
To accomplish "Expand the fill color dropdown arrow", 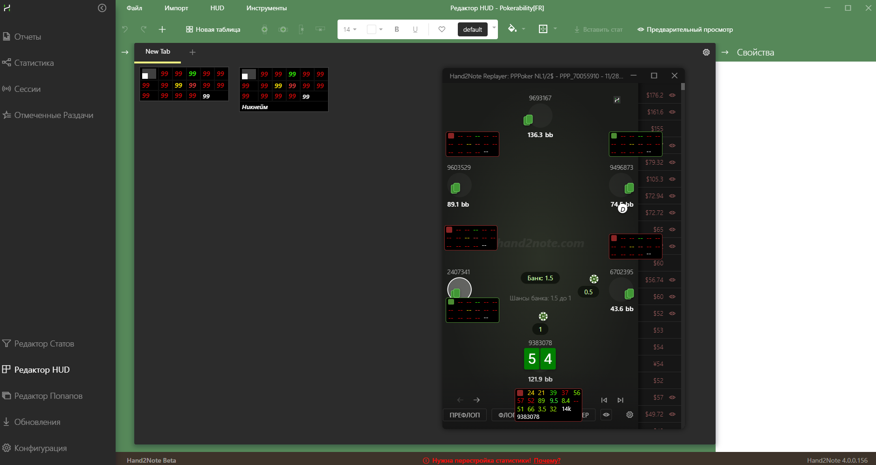I will [x=524, y=29].
